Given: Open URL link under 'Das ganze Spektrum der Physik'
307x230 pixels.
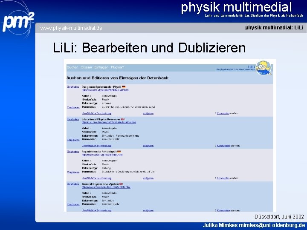Looking at the screenshot, I should (105, 90).
